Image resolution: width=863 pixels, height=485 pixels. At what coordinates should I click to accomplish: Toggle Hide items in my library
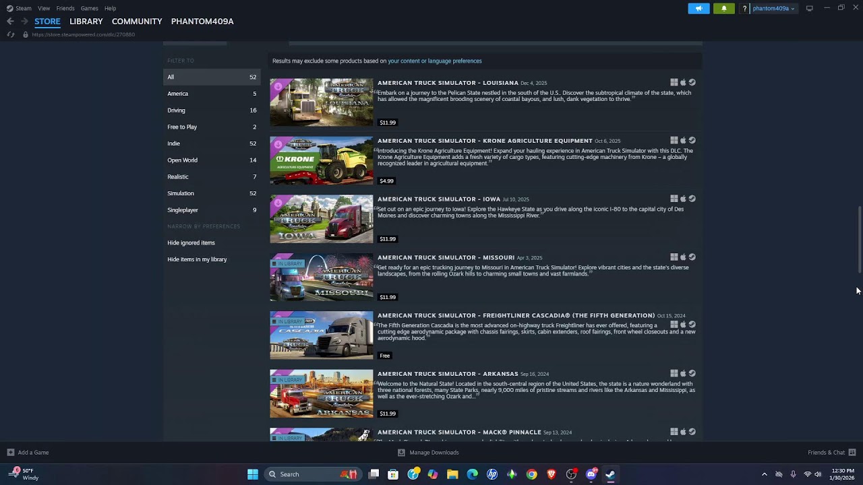coord(212,259)
